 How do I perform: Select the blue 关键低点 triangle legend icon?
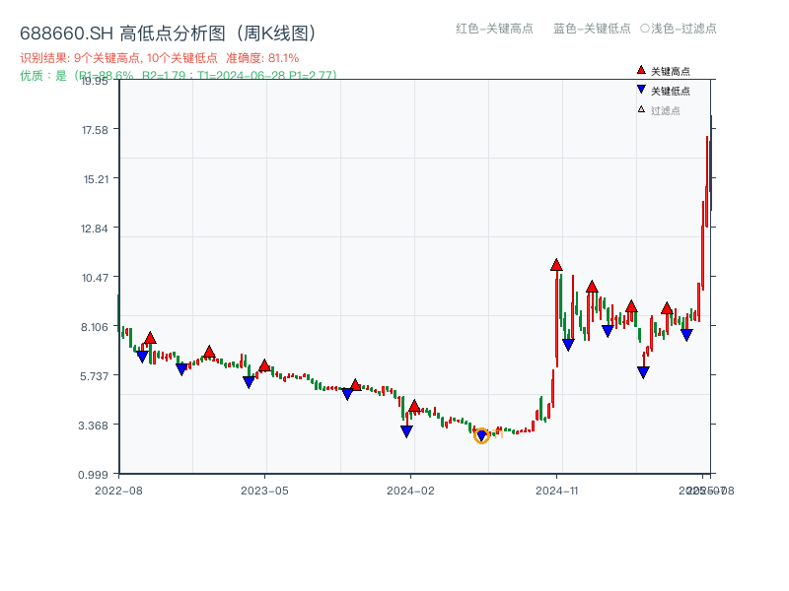pyautogui.click(x=639, y=88)
